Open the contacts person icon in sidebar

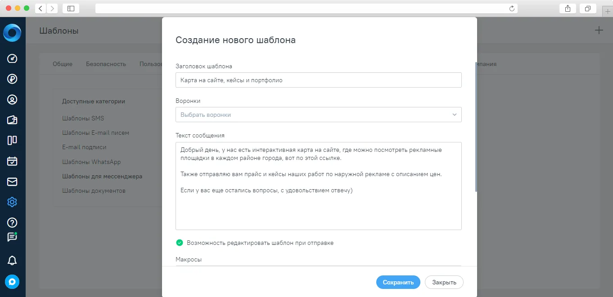click(12, 100)
